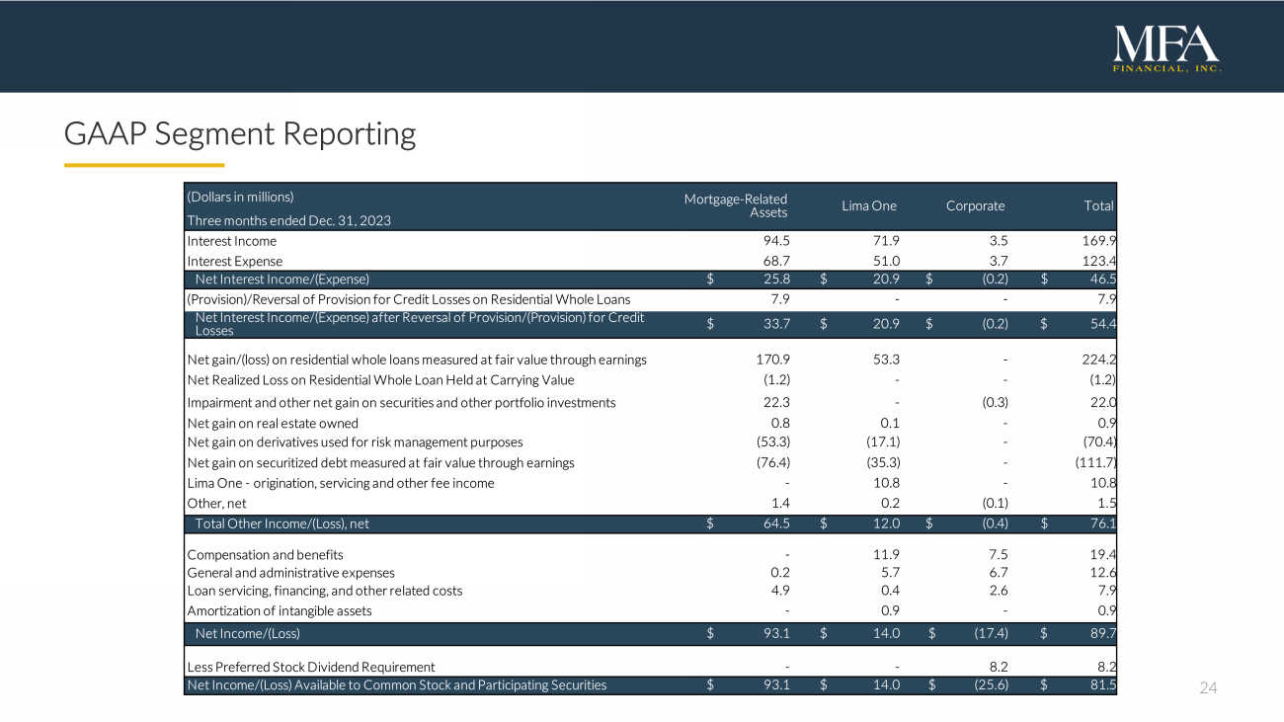Click Less Preferred Stock Dividend Requirement label
Screen dimensions: 1284x722
pyautogui.click(x=311, y=667)
